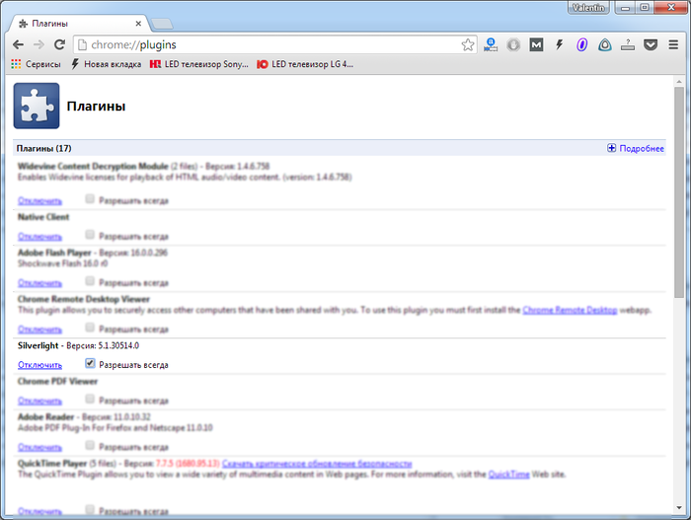The image size is (691, 520).
Task: Click the scrollbar down arrow
Action: 679,508
